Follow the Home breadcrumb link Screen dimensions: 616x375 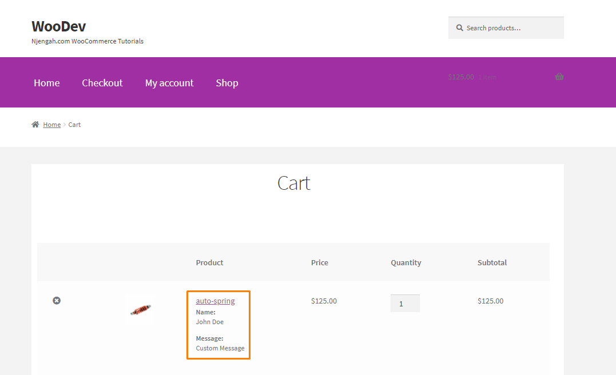click(x=52, y=125)
